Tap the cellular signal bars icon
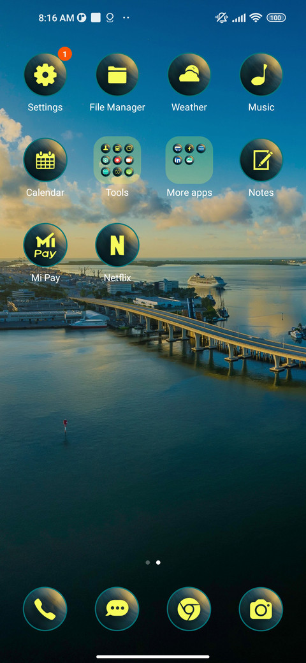Screen dimensions: 306x663 [239, 18]
